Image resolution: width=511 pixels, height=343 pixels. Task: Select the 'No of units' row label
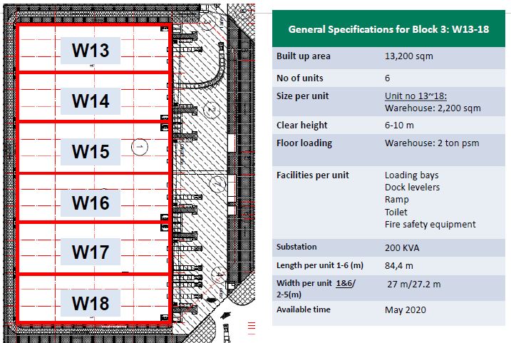pyautogui.click(x=300, y=78)
